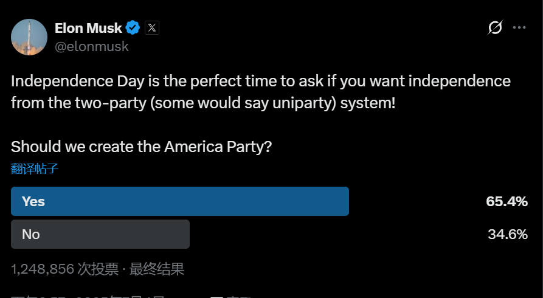Click the 最终结果 final results label
This screenshot has width=543, height=298.
pos(156,269)
